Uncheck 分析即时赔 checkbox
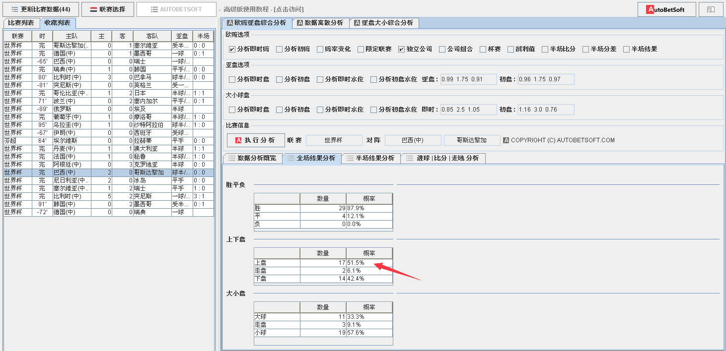 click(232, 49)
